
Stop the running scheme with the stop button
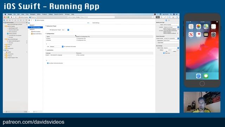pyautogui.click(x=16, y=17)
